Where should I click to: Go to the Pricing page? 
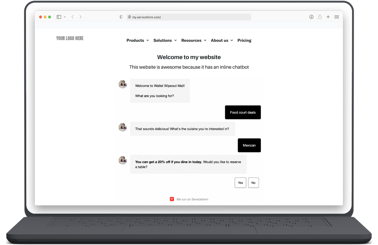(x=244, y=40)
